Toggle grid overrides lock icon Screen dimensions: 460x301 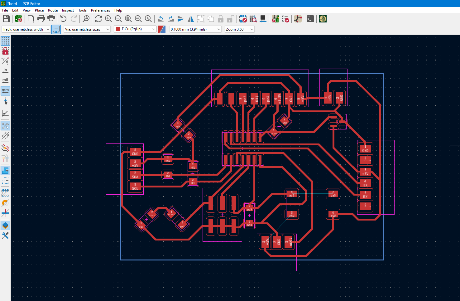tap(5, 51)
